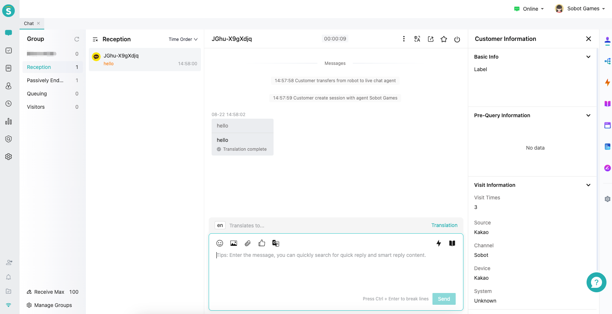Collapse the Visit Information section
The width and height of the screenshot is (612, 314).
[588, 185]
